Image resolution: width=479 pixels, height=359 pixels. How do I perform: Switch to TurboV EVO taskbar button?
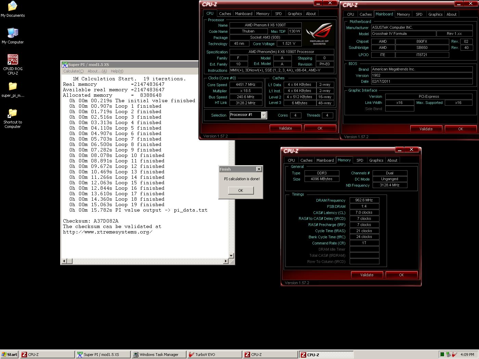(215, 355)
